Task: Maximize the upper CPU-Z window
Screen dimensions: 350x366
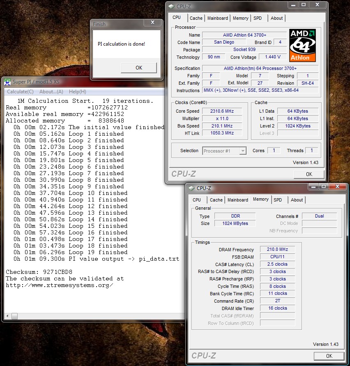Action: pos(303,5)
